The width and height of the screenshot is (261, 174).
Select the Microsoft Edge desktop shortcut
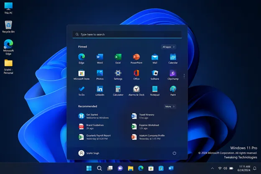click(8, 47)
